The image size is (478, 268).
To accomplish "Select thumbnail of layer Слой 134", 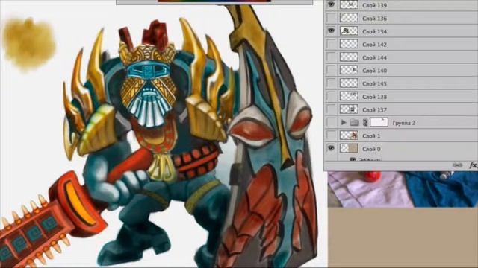I will tap(349, 31).
